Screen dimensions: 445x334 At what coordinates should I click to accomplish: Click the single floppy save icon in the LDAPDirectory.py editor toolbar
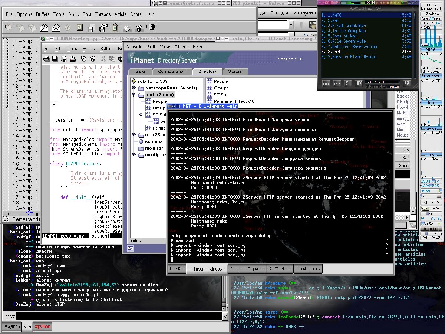(55, 59)
